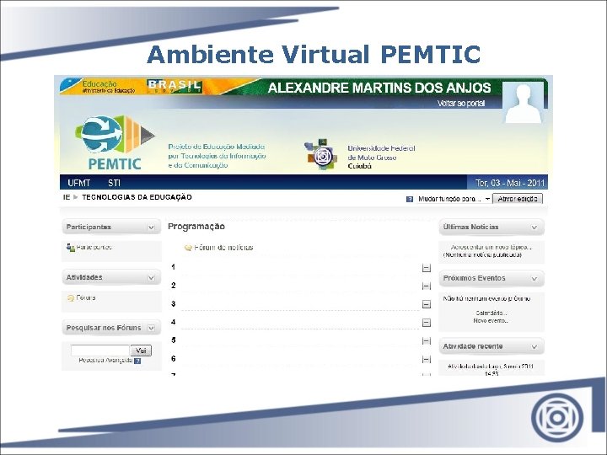Collapse the Próximos Eventos block
The height and width of the screenshot is (455, 607).
coord(534,279)
